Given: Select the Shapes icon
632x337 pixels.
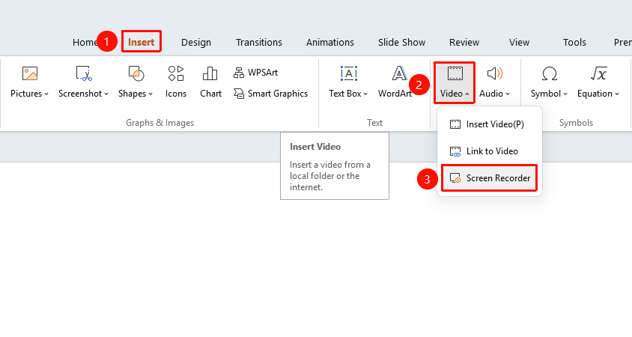Looking at the screenshot, I should point(136,74).
